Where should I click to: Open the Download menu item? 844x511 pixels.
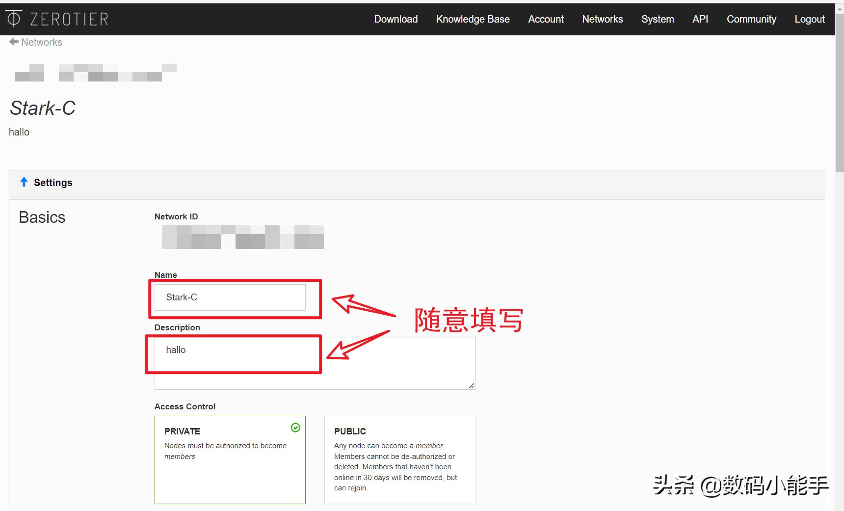(396, 19)
